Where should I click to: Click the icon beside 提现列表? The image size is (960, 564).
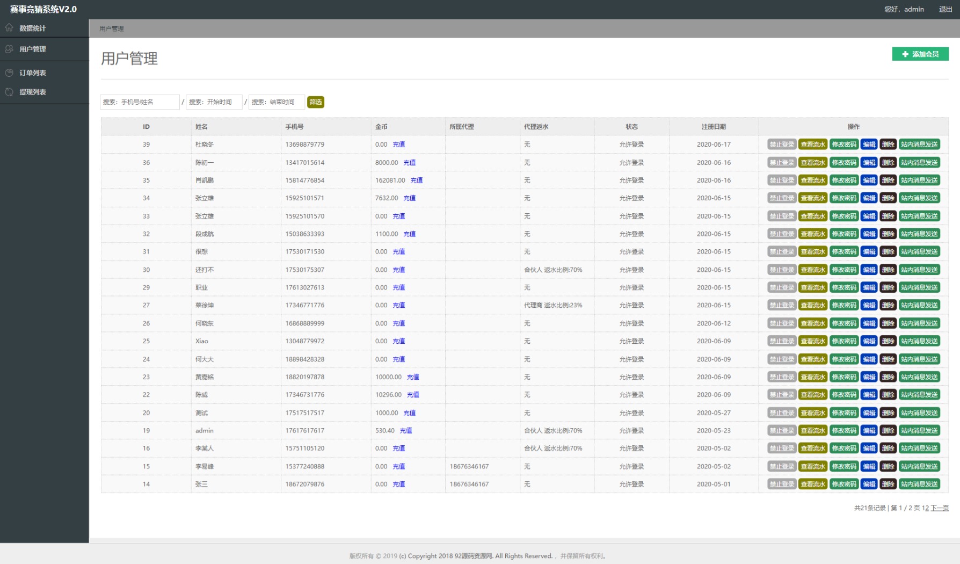coord(9,92)
